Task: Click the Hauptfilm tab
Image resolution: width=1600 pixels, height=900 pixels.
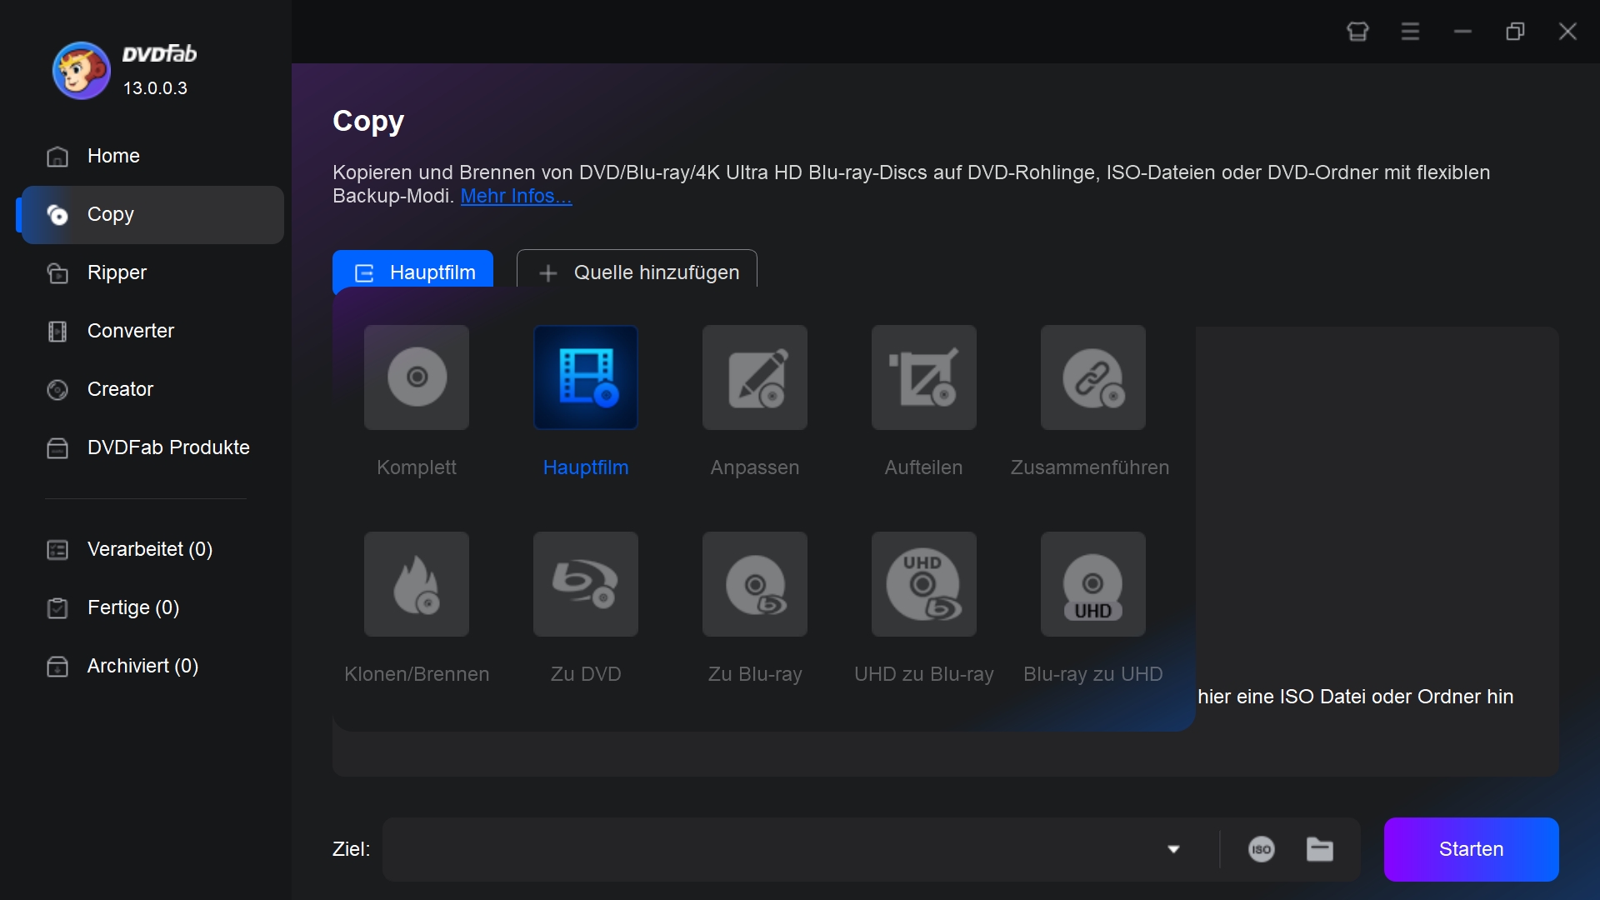Action: point(415,272)
